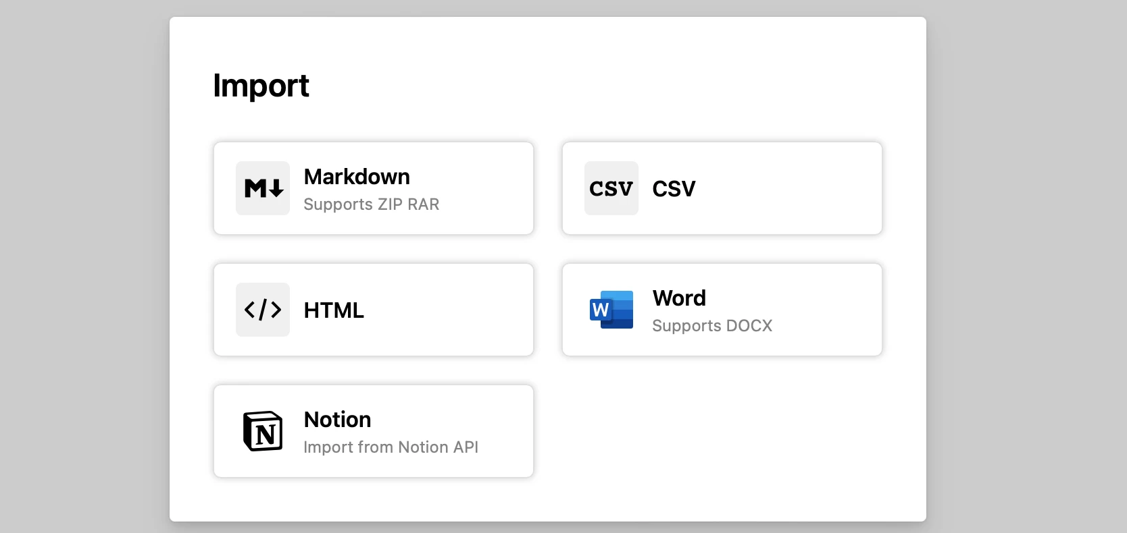This screenshot has height=533, width=1127.
Task: Select the Word W icon
Action: tap(611, 310)
